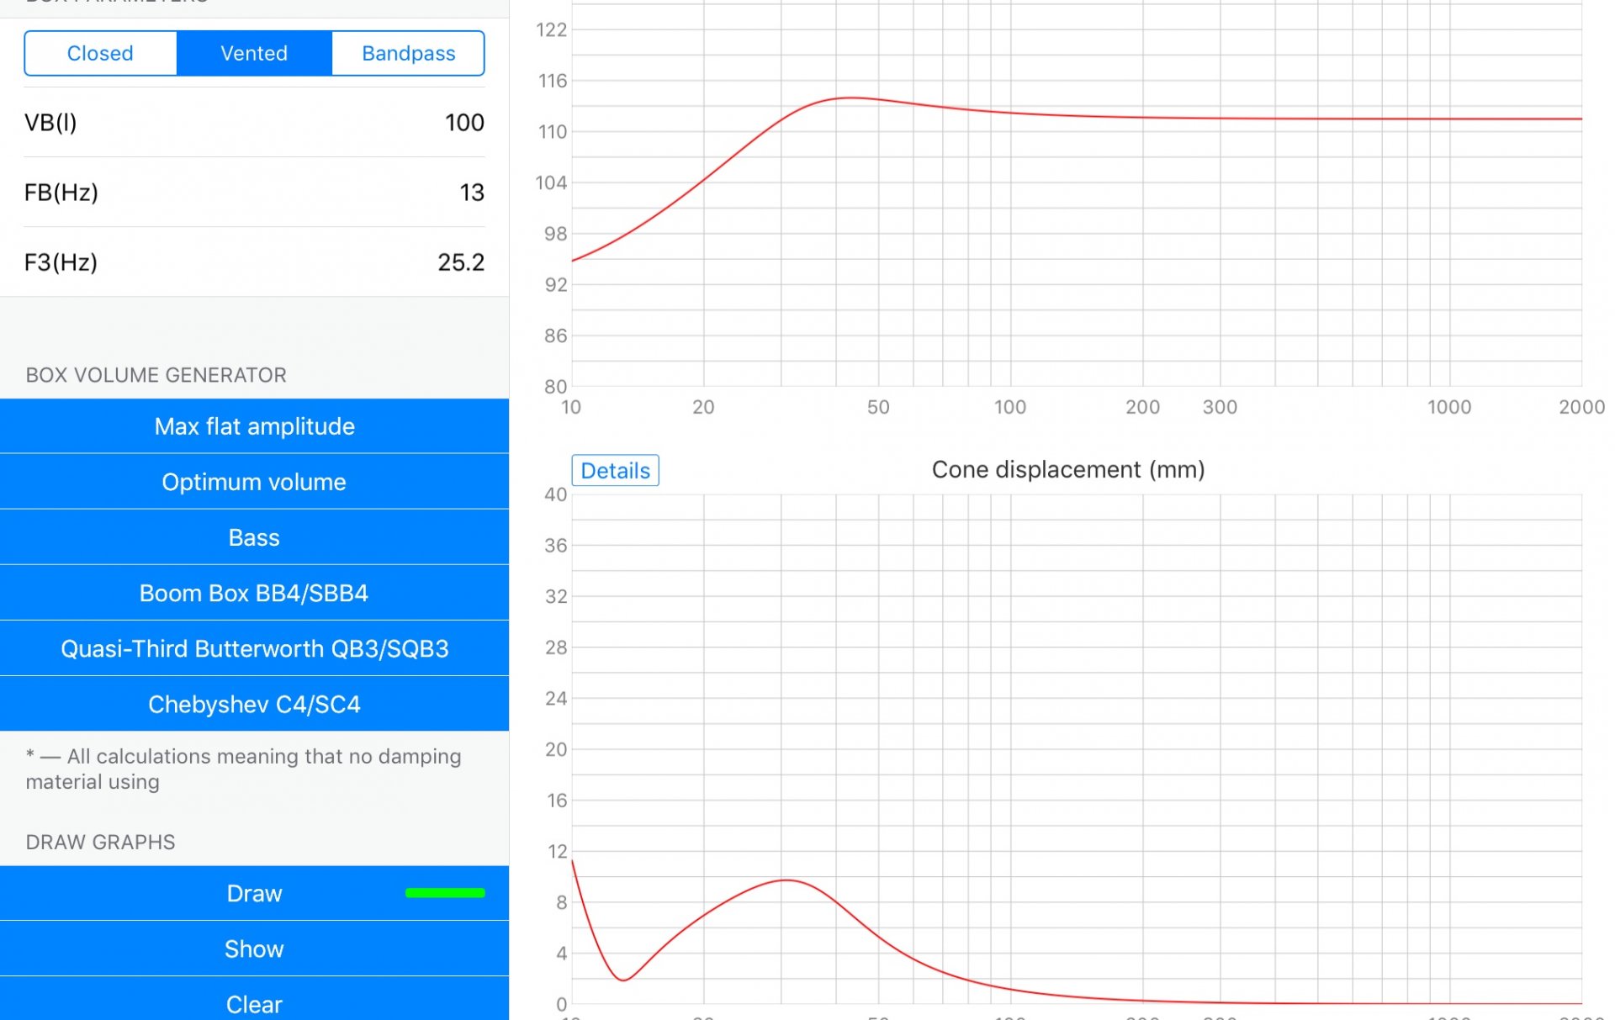
Task: Choose Chebyshev C4/SC4 alignment
Action: coord(254,704)
